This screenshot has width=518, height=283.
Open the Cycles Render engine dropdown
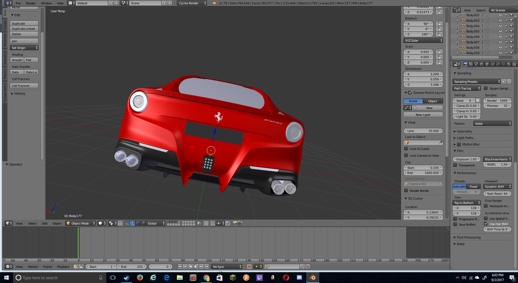(192, 3)
